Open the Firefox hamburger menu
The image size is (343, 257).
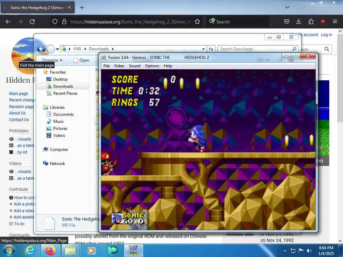pyautogui.click(x=335, y=21)
